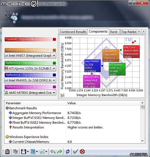Open the bar chart icon's dropdown arrow
The height and width of the screenshot is (157, 150).
(x=37, y=152)
